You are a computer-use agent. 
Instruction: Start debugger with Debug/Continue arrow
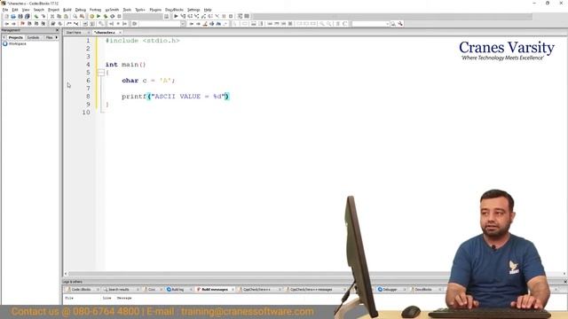tap(176, 16)
